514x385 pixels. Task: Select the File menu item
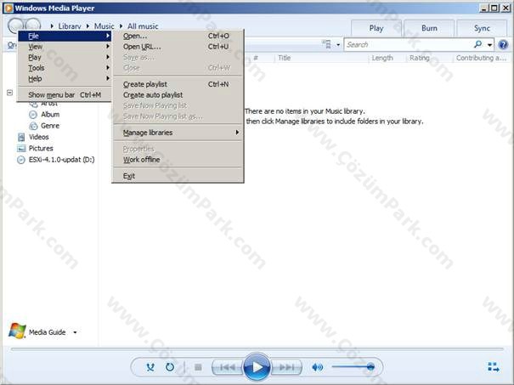(65, 36)
